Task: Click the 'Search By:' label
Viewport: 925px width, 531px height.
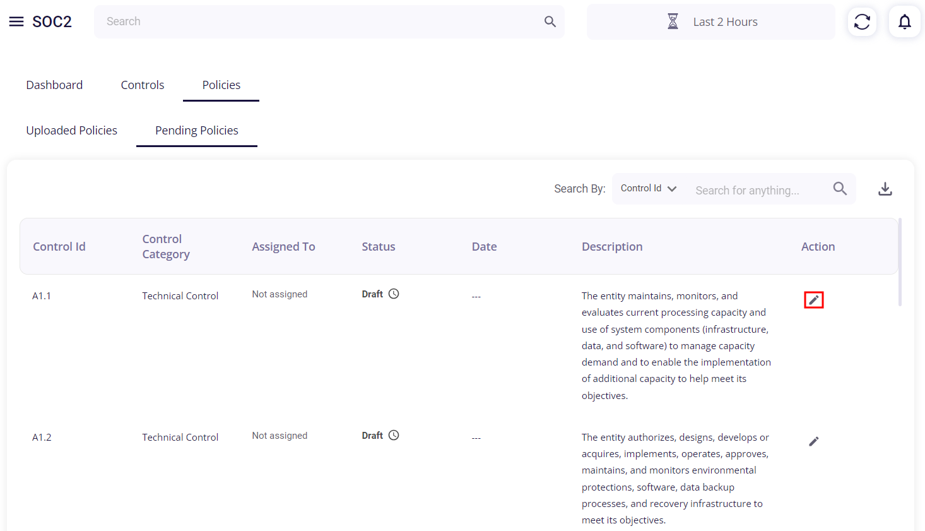Action: pyautogui.click(x=580, y=188)
